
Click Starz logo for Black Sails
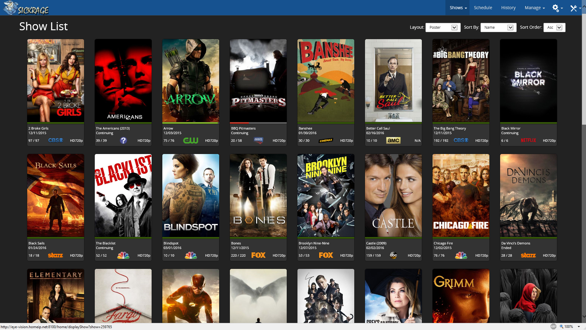[56, 255]
